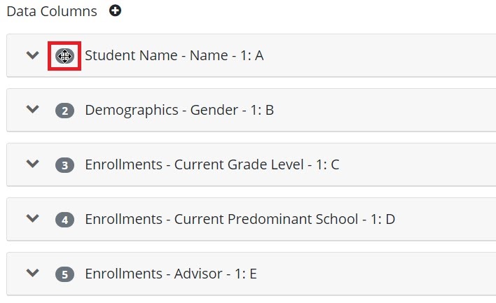Select the Demographics - Gender - 1: B label

[x=179, y=111]
